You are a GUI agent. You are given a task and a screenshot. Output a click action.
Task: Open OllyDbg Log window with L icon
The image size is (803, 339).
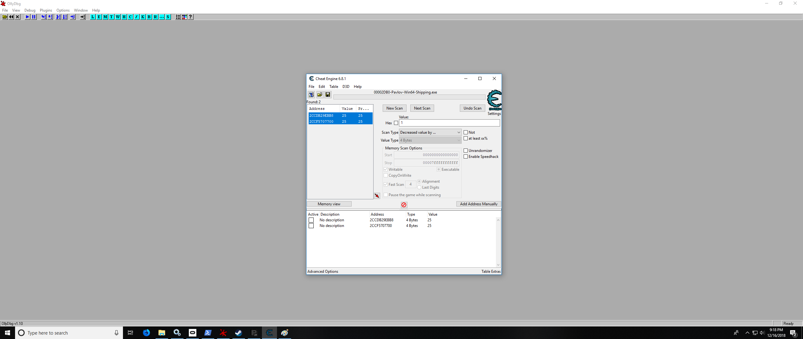point(93,17)
